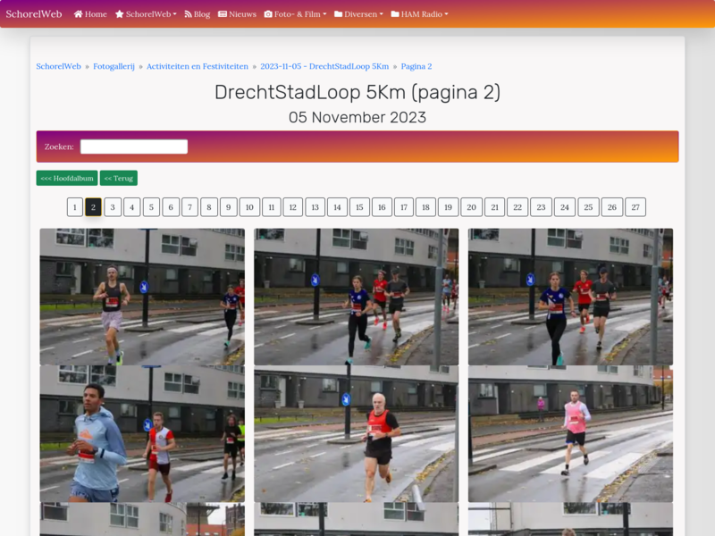Follow the Activiteiten en Festiviteiten breadcrumb
This screenshot has height=536, width=715.
pos(198,66)
